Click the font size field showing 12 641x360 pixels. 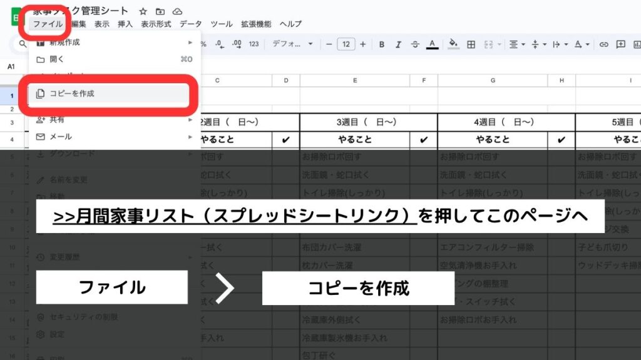click(346, 44)
